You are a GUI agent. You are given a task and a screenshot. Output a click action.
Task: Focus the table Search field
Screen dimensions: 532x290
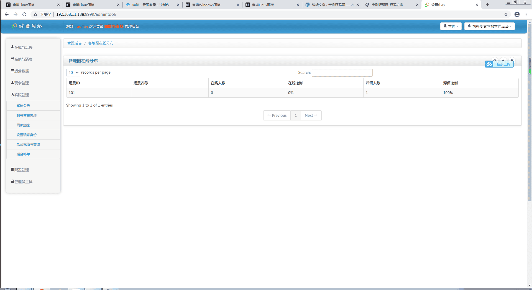pyautogui.click(x=342, y=73)
